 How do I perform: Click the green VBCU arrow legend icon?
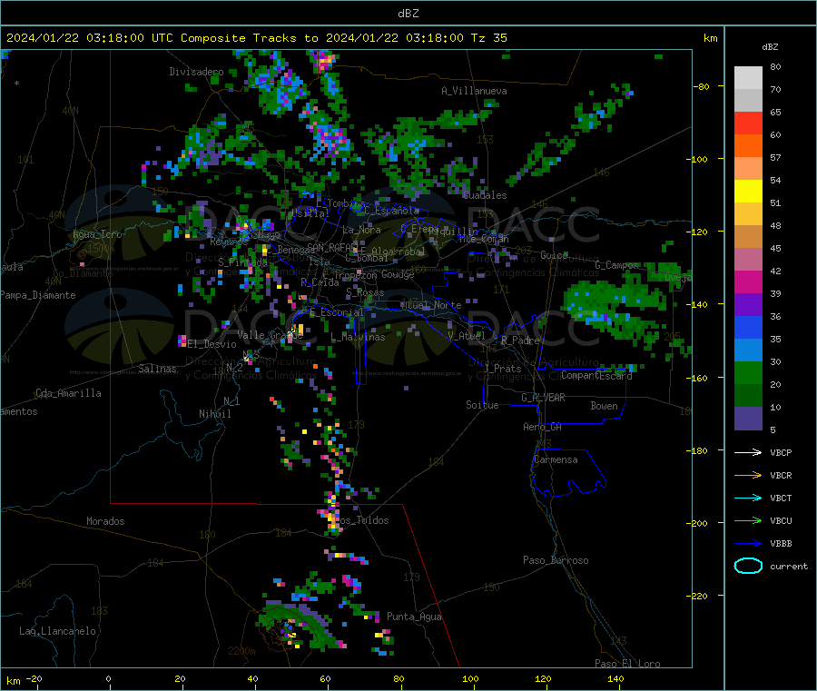748,520
